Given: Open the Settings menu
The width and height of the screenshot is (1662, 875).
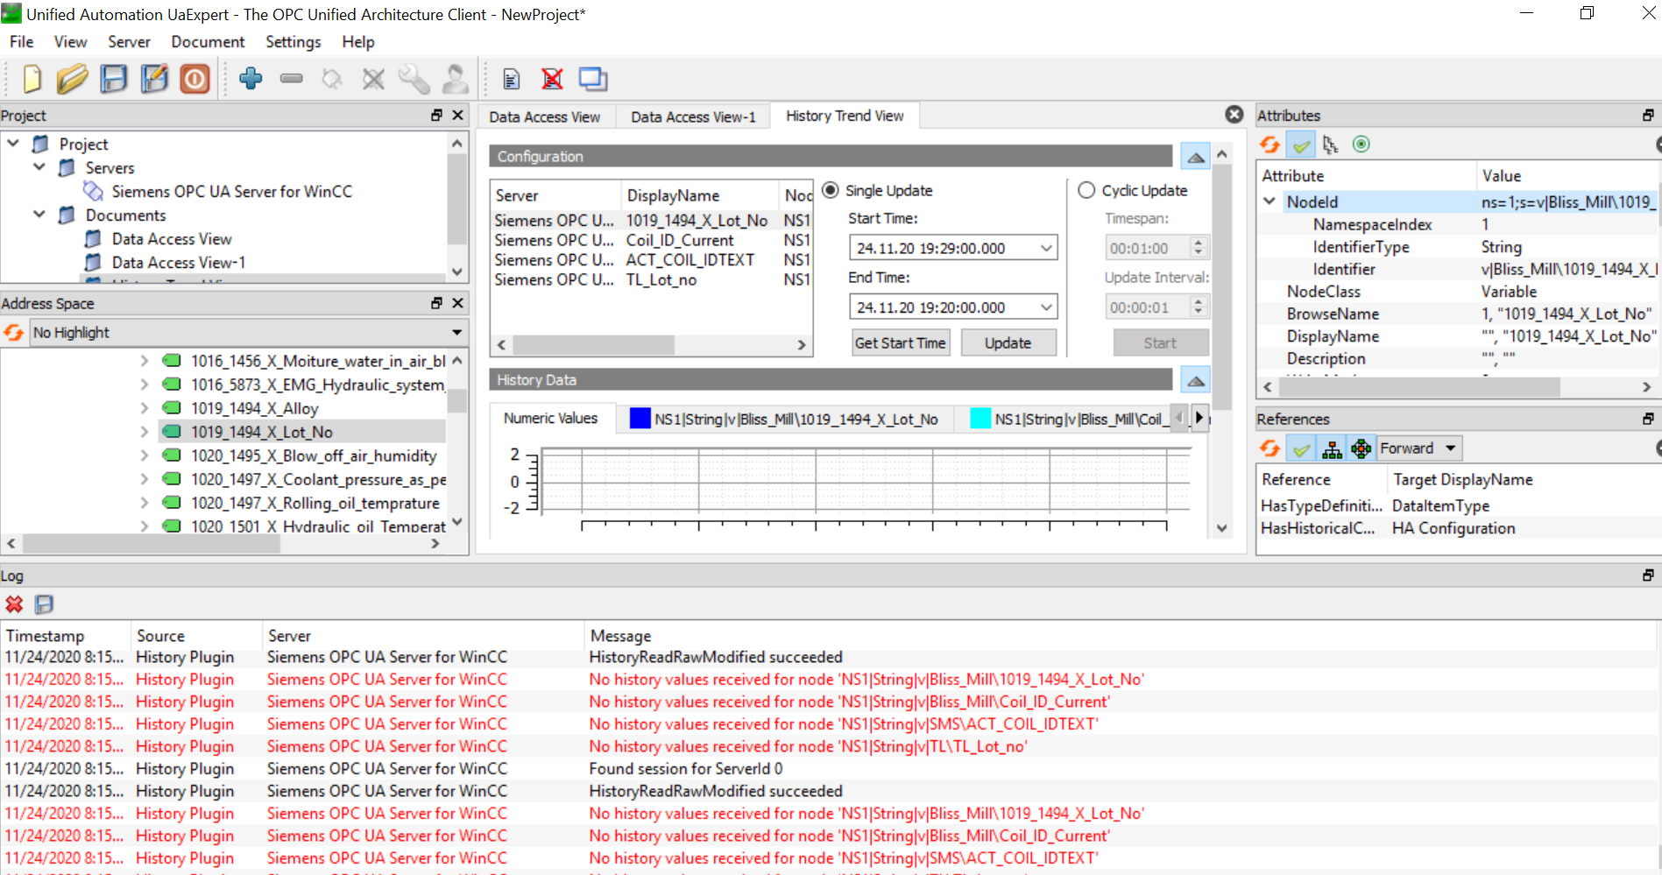Looking at the screenshot, I should 293,42.
